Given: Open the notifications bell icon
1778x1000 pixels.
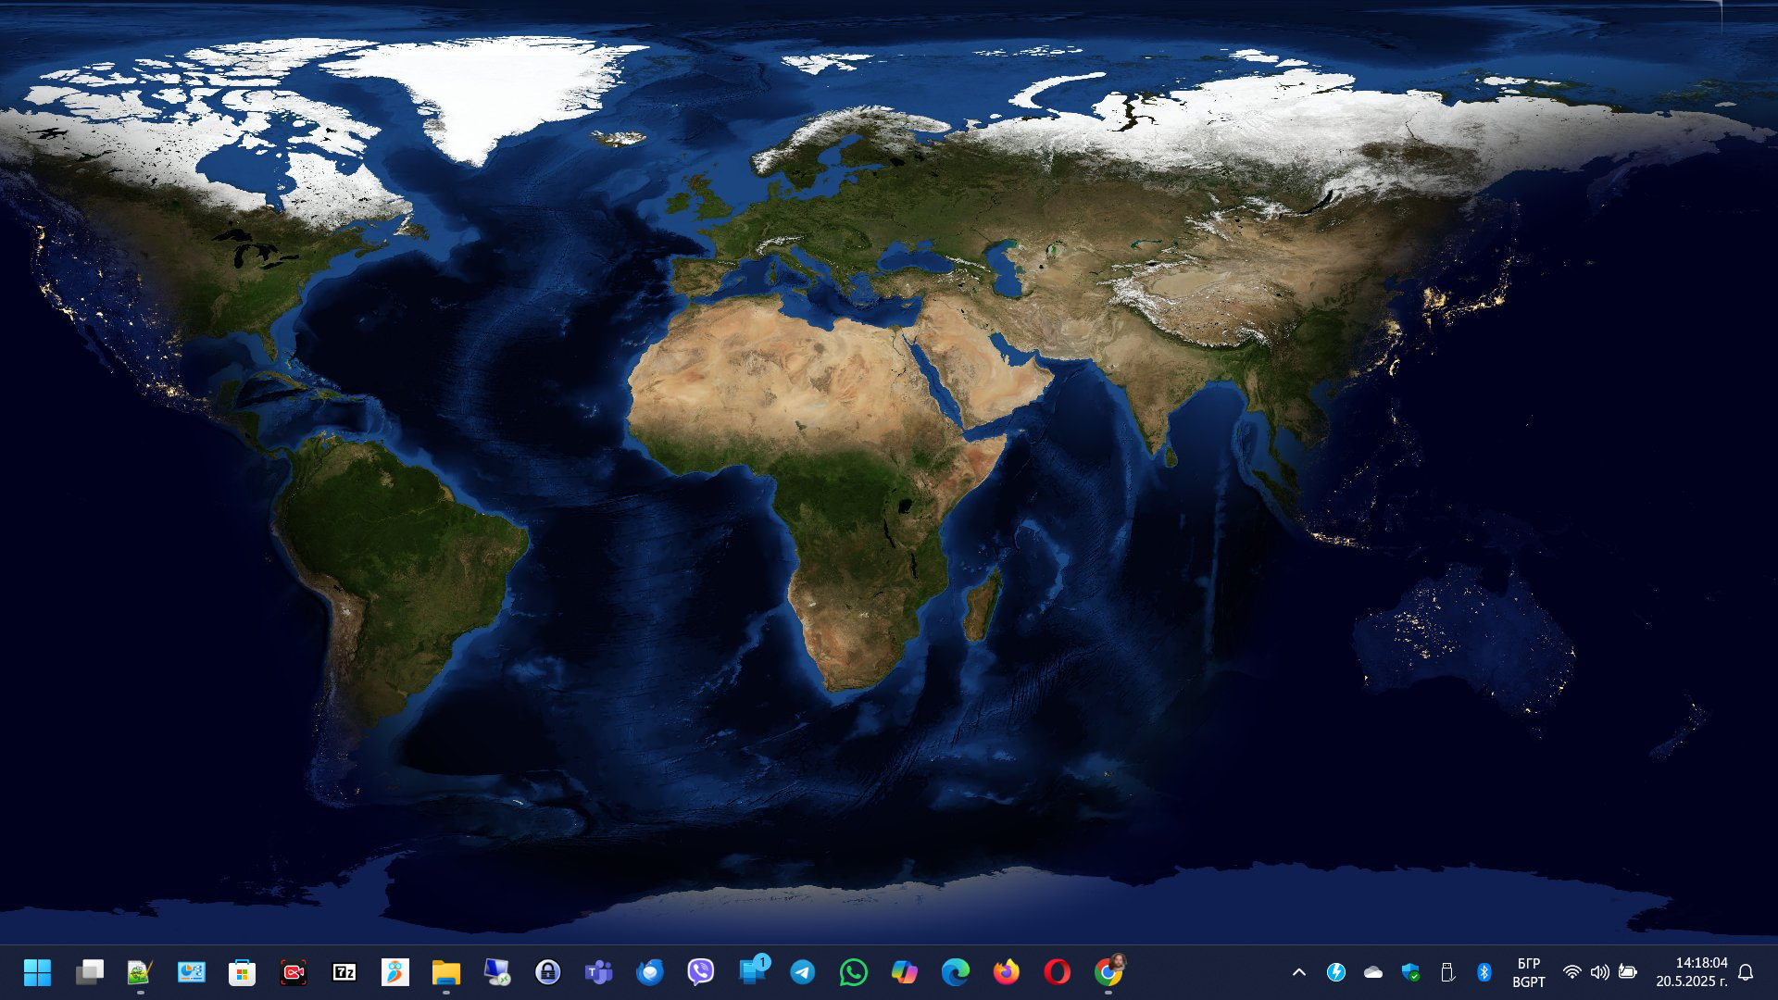Looking at the screenshot, I should point(1746,972).
